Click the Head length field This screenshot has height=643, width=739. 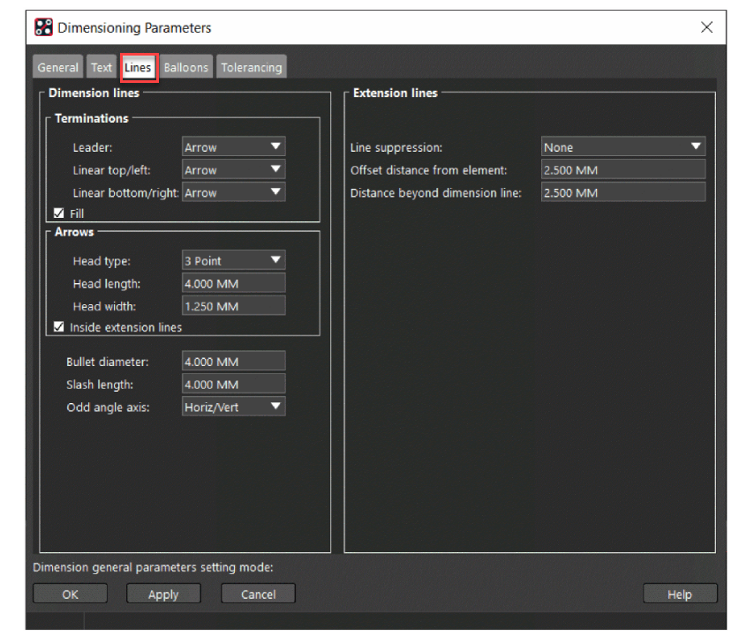[234, 283]
